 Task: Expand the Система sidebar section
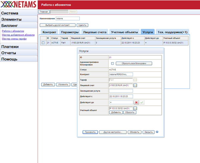[x=18, y=13]
